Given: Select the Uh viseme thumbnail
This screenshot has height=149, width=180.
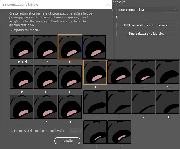Looking at the screenshot, I should pyautogui.click(x=70, y=107).
